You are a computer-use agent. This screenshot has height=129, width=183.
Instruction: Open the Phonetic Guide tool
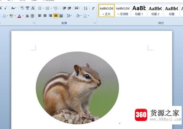27,8
